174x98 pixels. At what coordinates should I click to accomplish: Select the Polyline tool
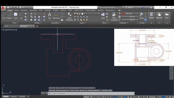[x=9, y=16]
